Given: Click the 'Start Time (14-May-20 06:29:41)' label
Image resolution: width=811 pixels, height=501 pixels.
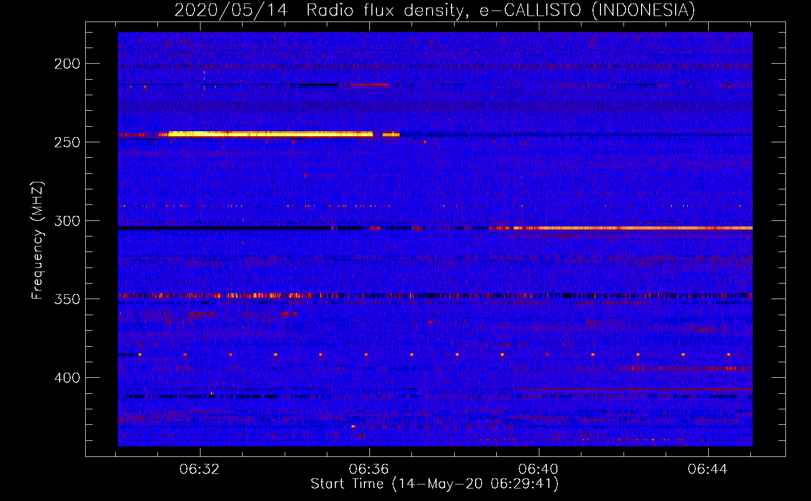Looking at the screenshot, I should [435, 484].
